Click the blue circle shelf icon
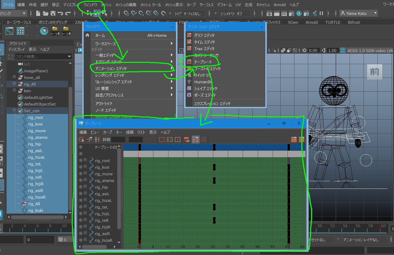This screenshot has width=394, height=255. tap(44, 31)
